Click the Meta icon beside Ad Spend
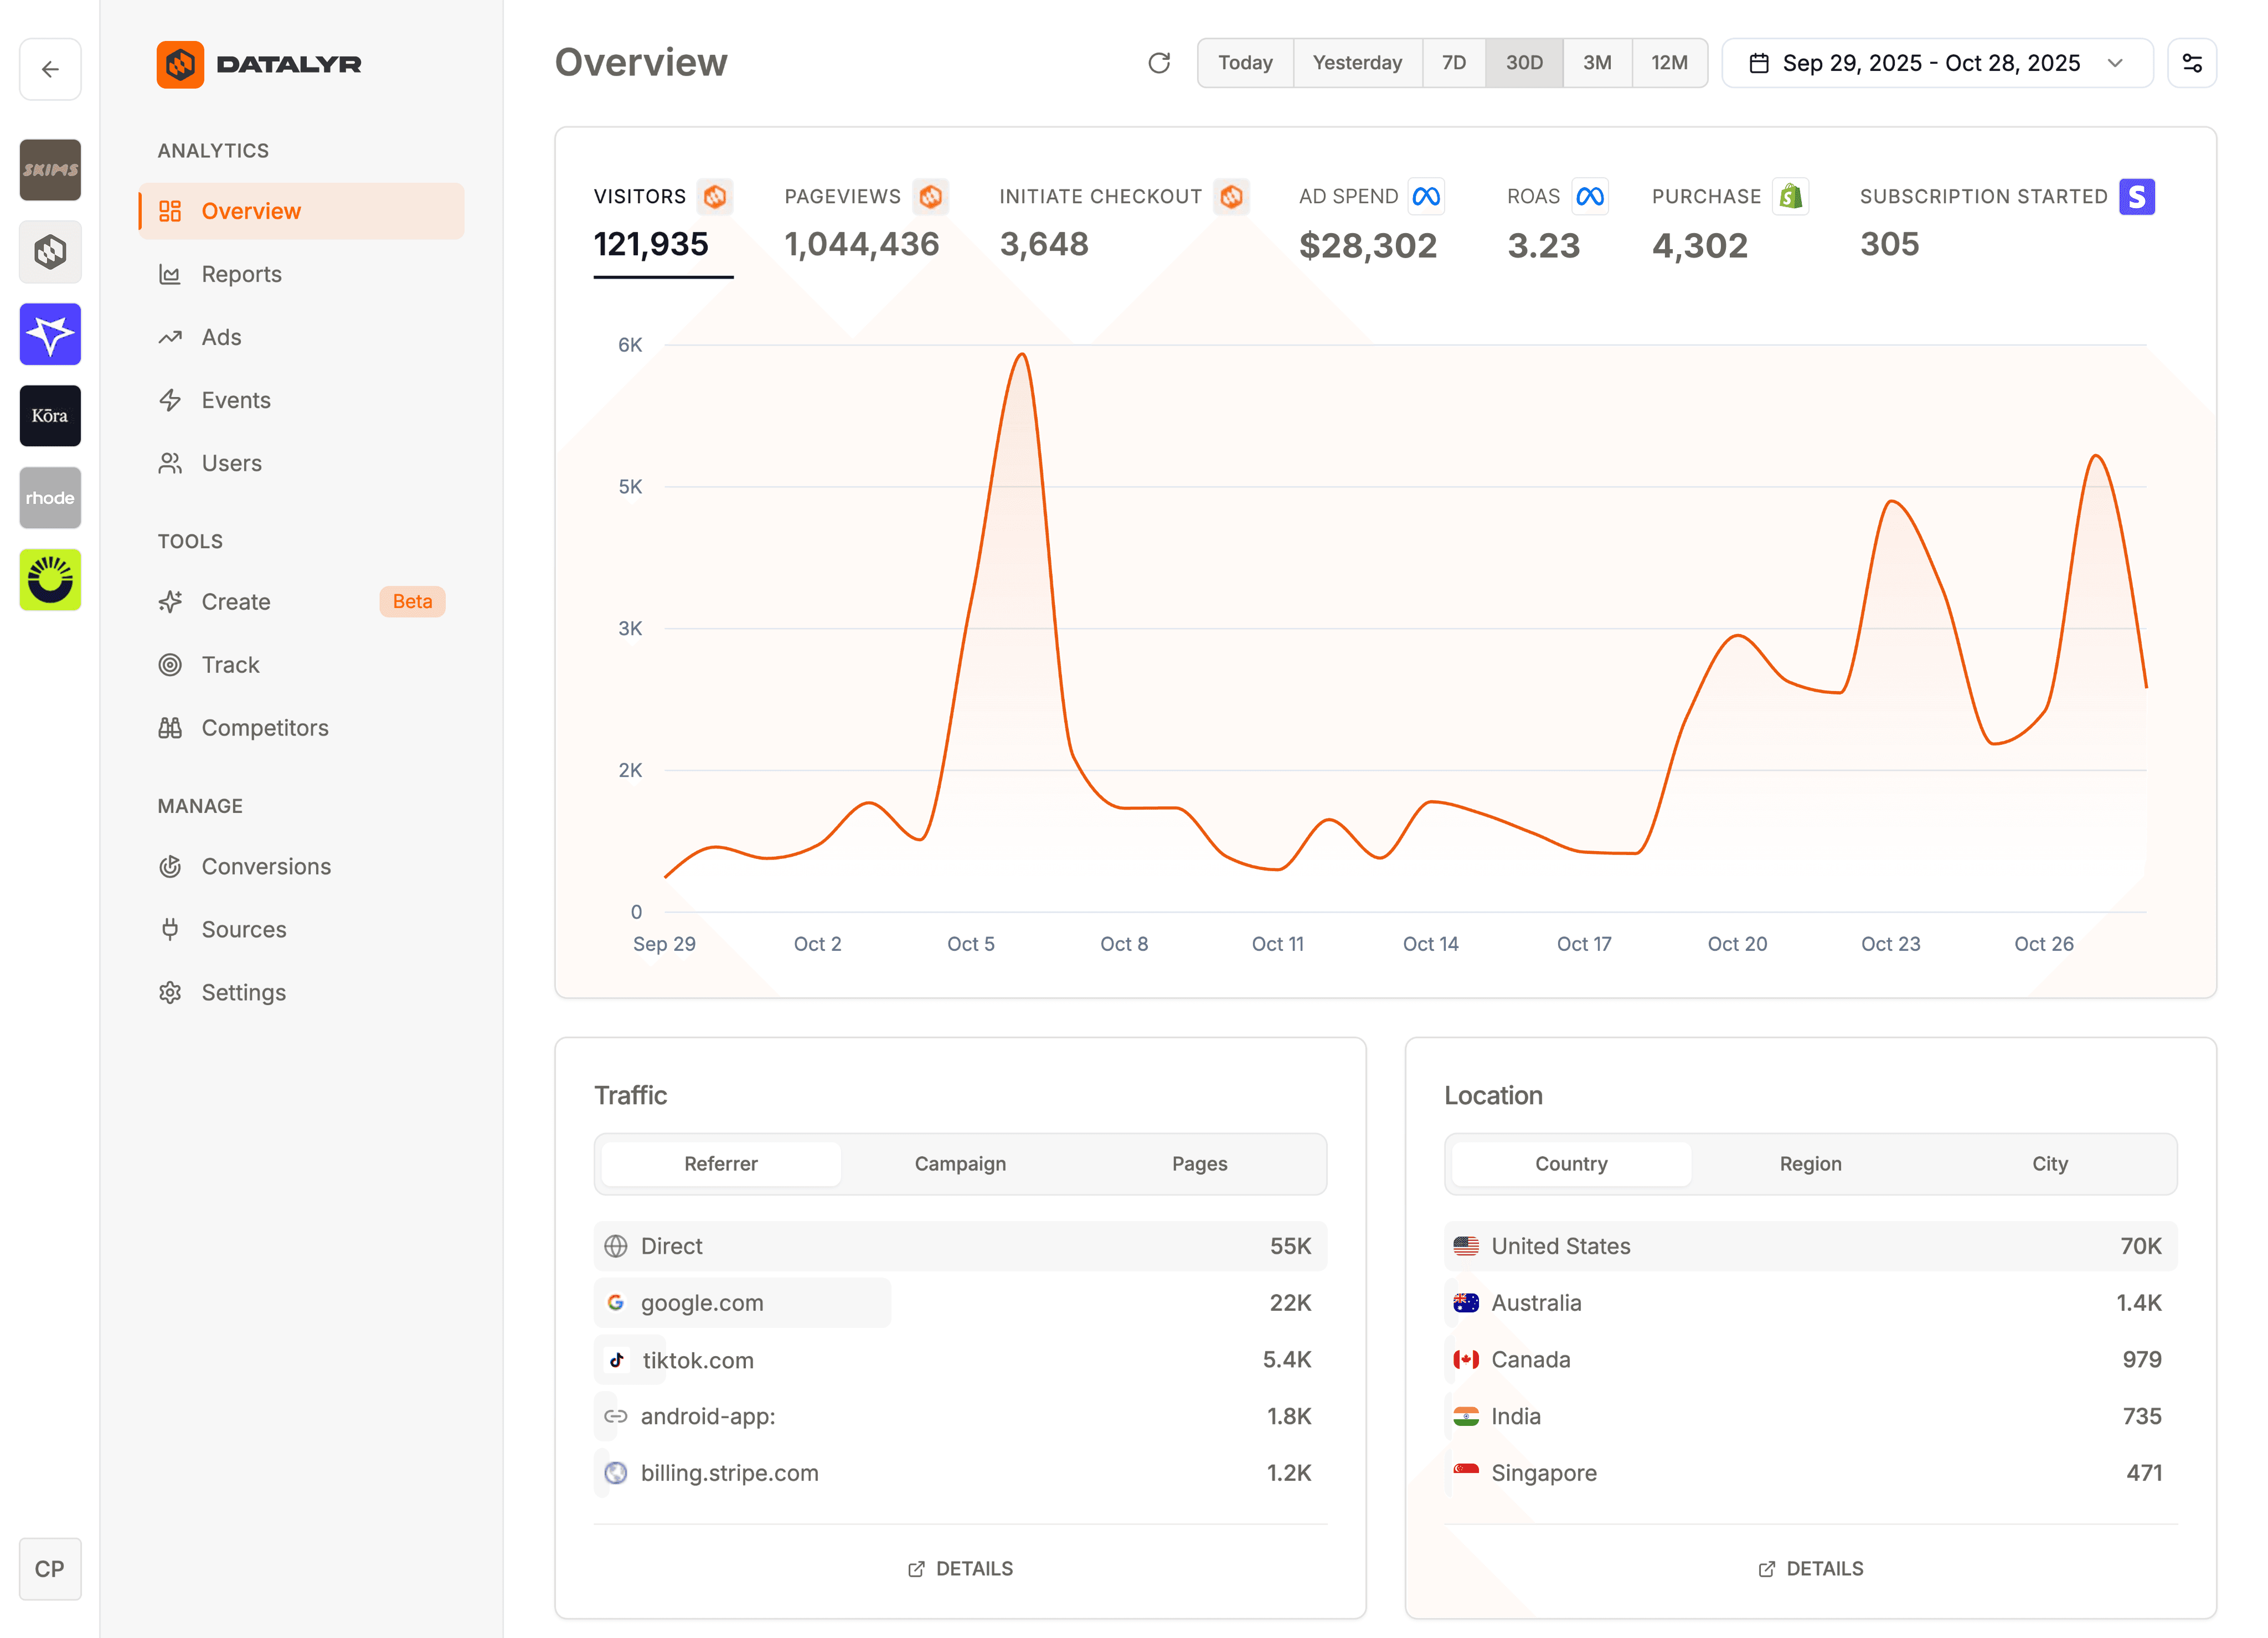This screenshot has height=1638, width=2268. point(1427,196)
